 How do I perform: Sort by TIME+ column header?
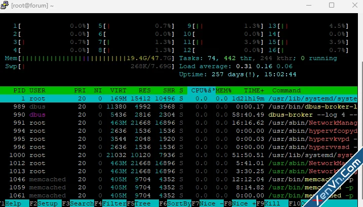[254, 90]
